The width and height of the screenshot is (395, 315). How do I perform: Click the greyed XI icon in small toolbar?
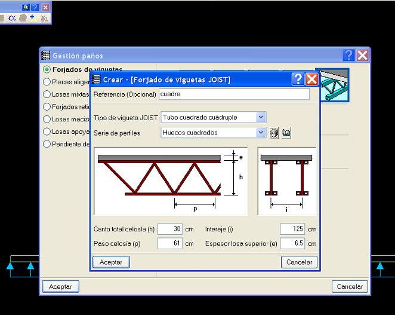[x=44, y=18]
